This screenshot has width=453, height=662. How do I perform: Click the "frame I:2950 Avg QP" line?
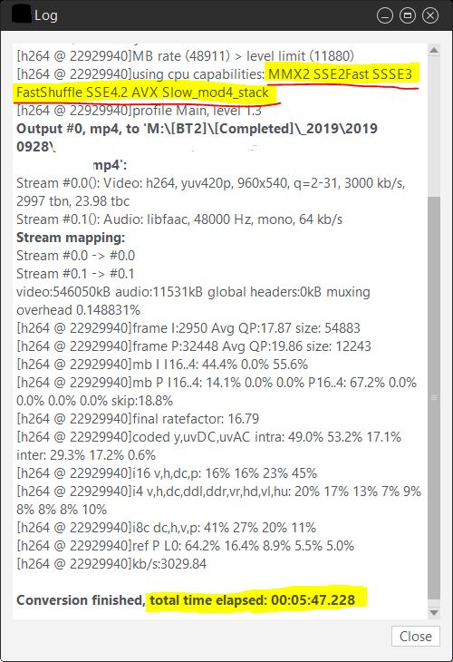click(x=188, y=328)
